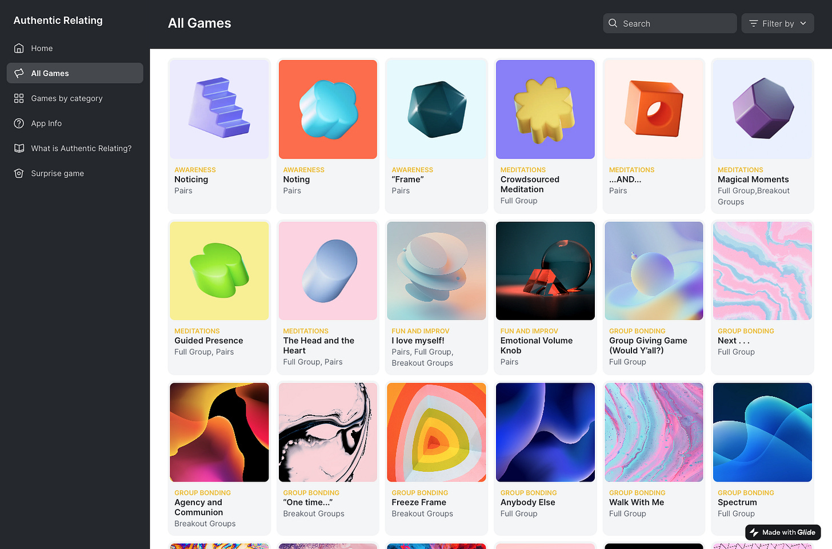This screenshot has height=549, width=832.
Task: Open Games by category page
Action: click(75, 98)
